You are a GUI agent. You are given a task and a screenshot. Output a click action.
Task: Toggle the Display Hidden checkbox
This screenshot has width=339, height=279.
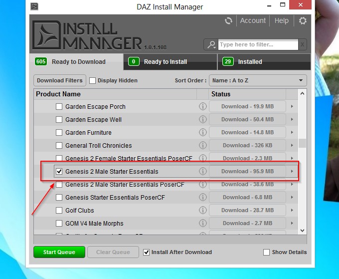[92, 80]
